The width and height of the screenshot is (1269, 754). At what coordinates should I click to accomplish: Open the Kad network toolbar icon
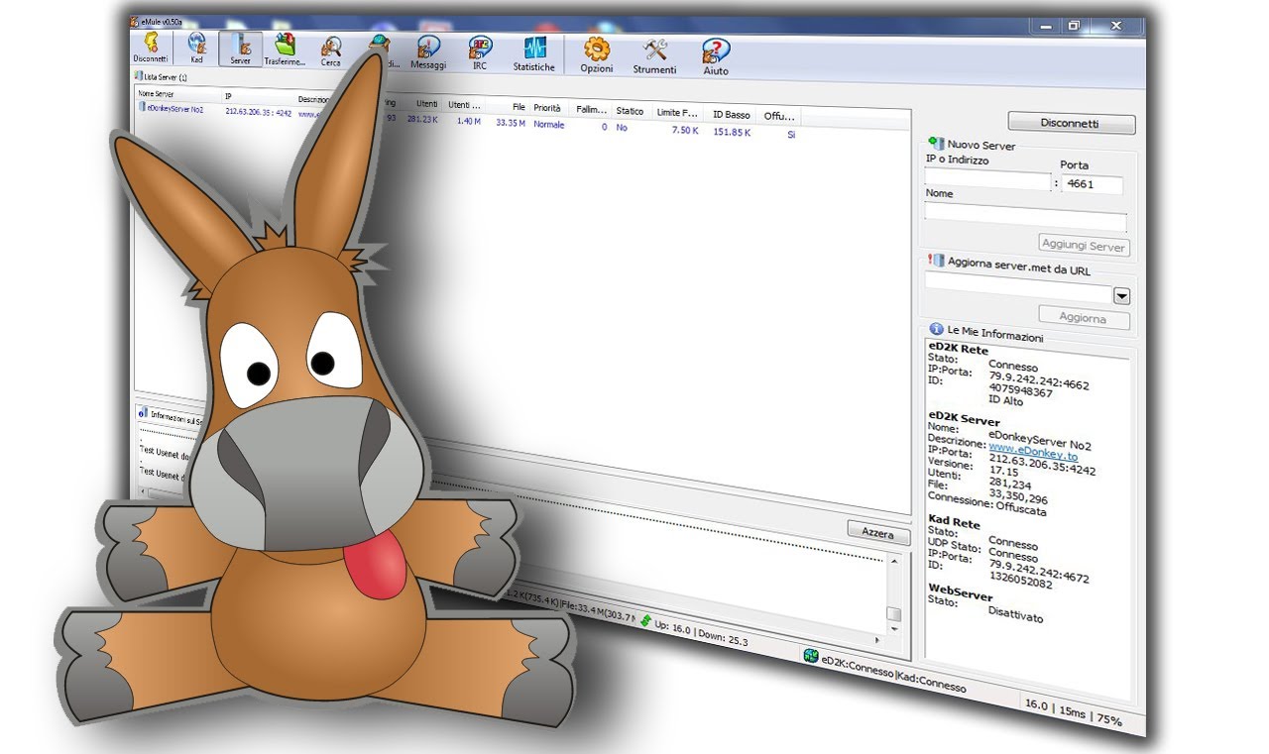(196, 47)
